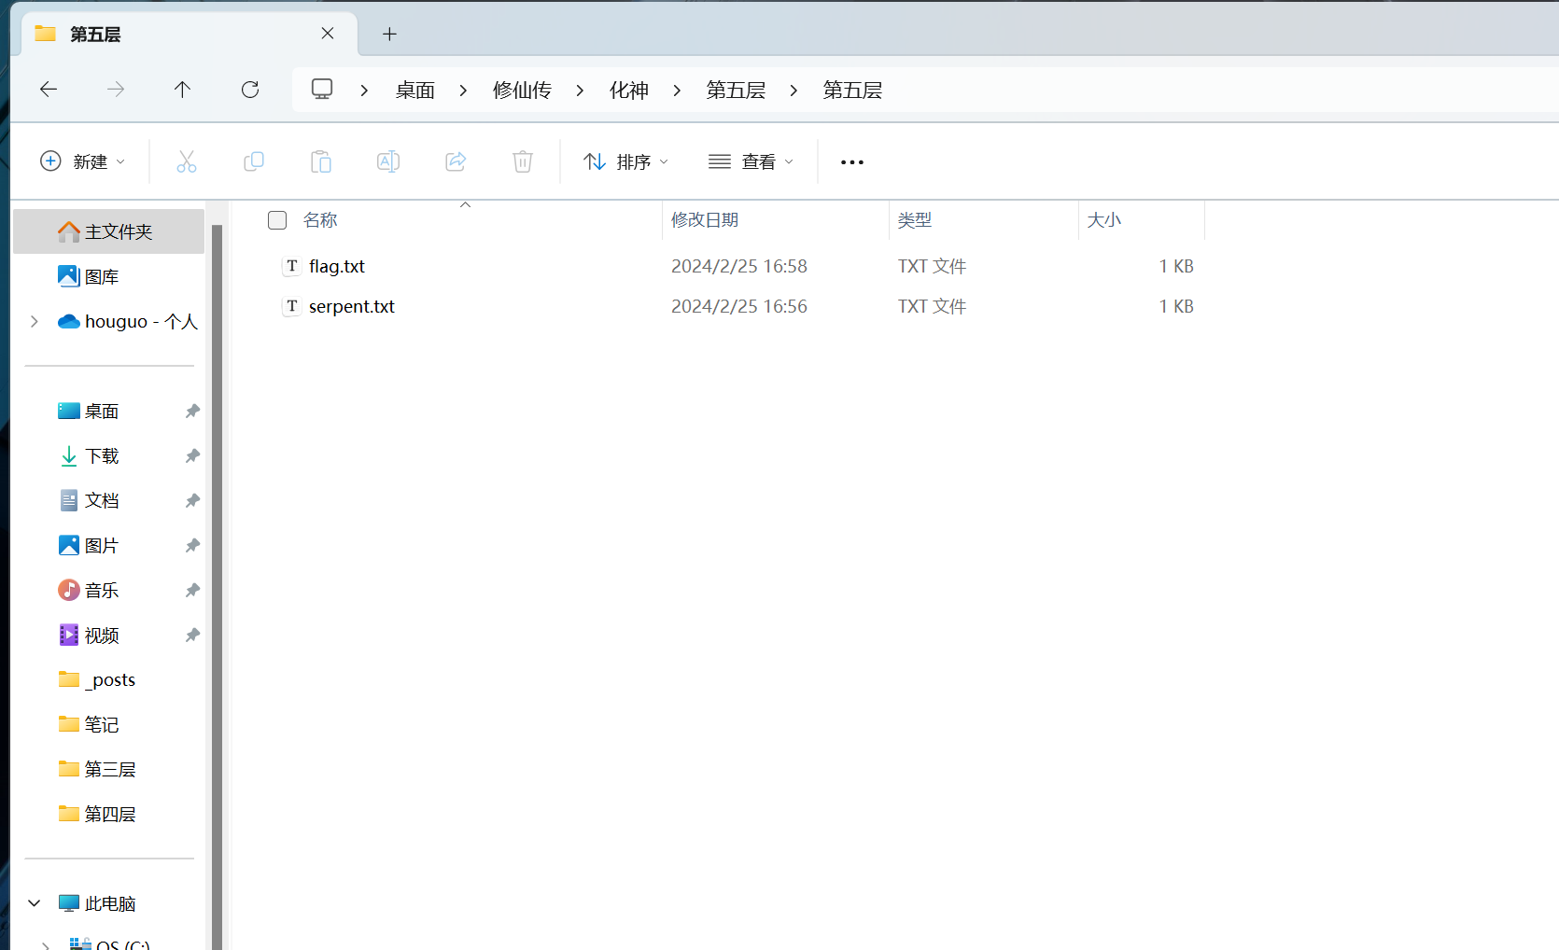Expand chevron after 修仙传 in address bar
This screenshot has height=950, width=1559.
[580, 91]
